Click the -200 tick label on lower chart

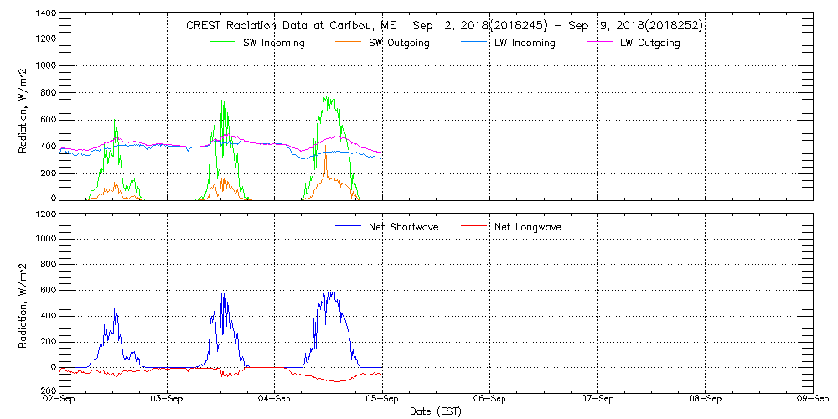pos(44,391)
